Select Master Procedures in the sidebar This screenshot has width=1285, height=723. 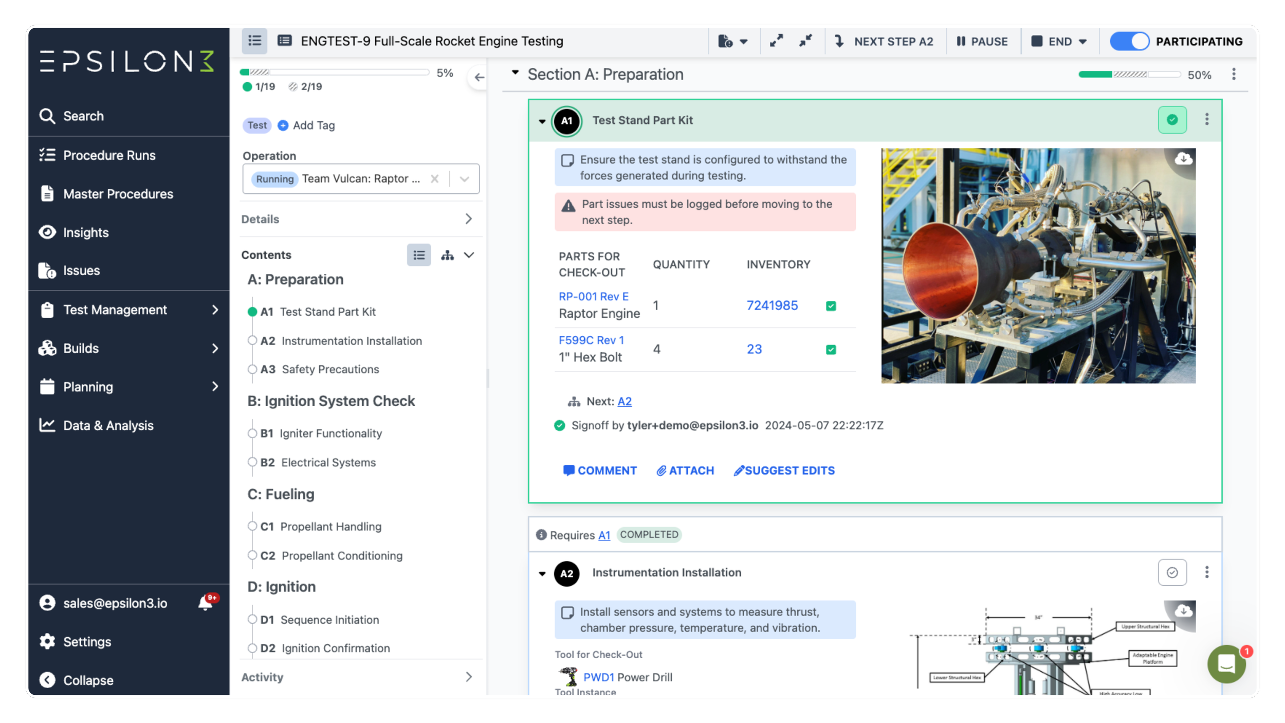point(117,194)
